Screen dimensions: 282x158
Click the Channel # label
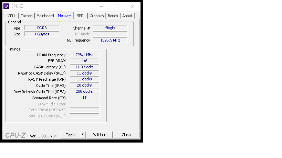tap(81, 28)
